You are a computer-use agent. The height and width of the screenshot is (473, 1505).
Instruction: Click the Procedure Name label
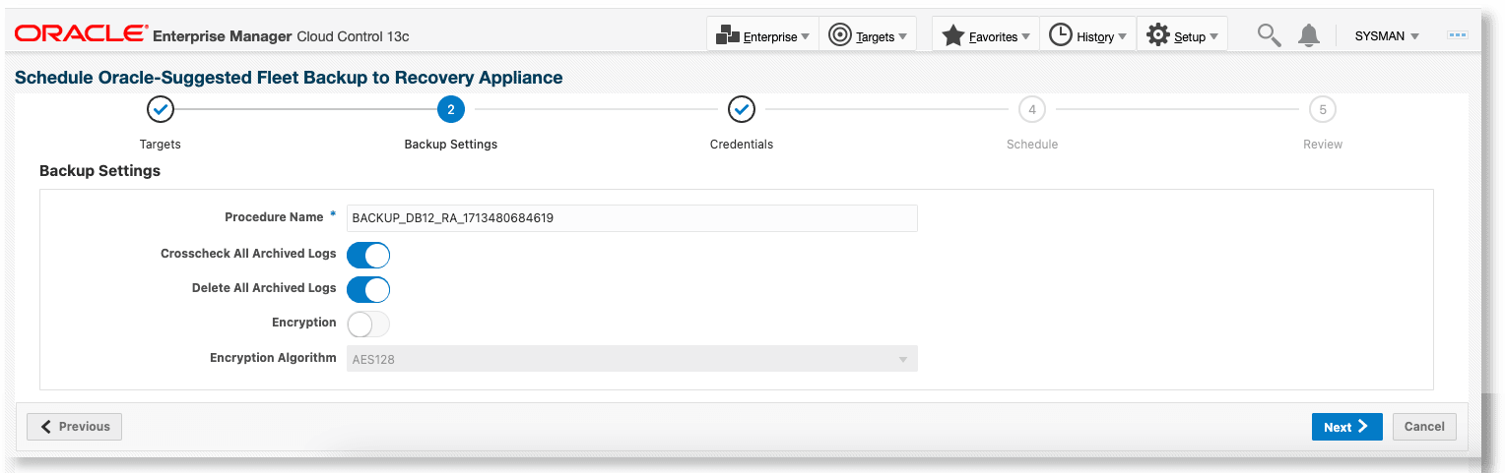tap(274, 217)
